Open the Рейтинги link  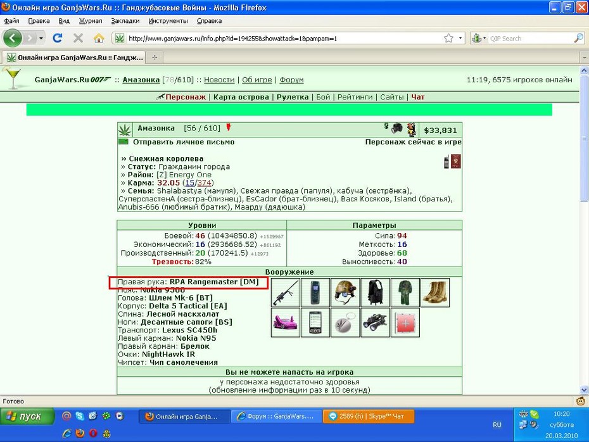point(355,97)
